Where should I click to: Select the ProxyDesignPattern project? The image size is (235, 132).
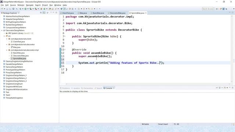tap(14, 73)
